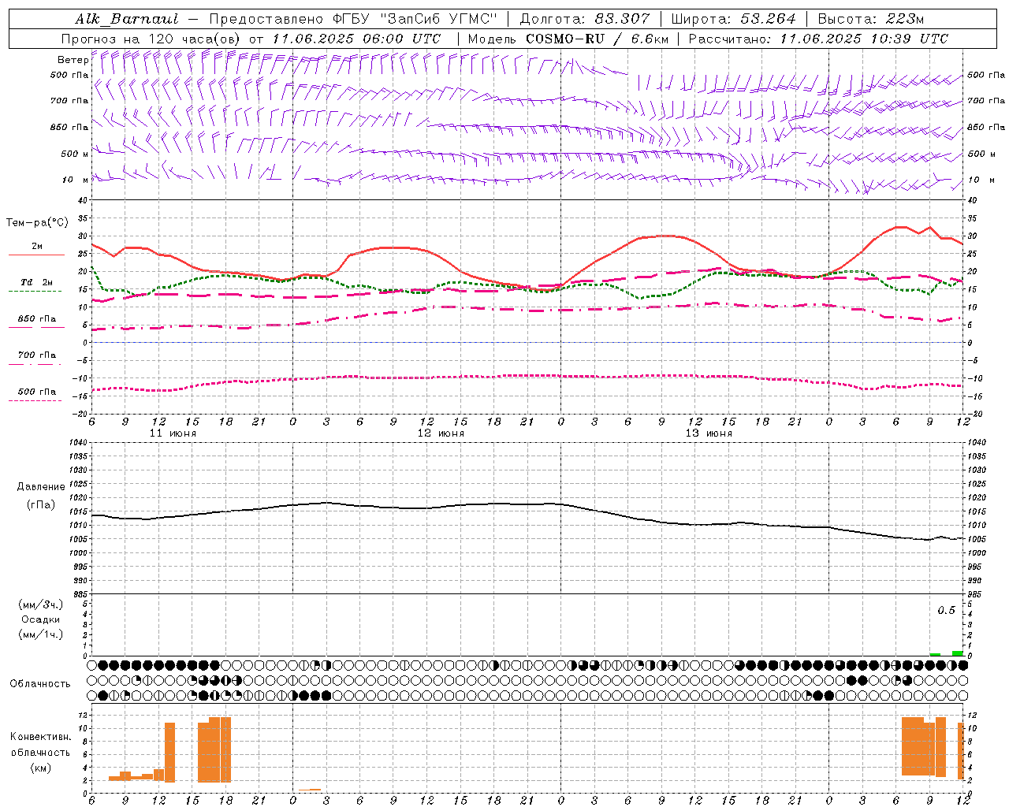Select the Рассчитано 11.06.2025 10:39 UTC timestamp
This screenshot has height=807, width=1009.
pyautogui.click(x=818, y=39)
